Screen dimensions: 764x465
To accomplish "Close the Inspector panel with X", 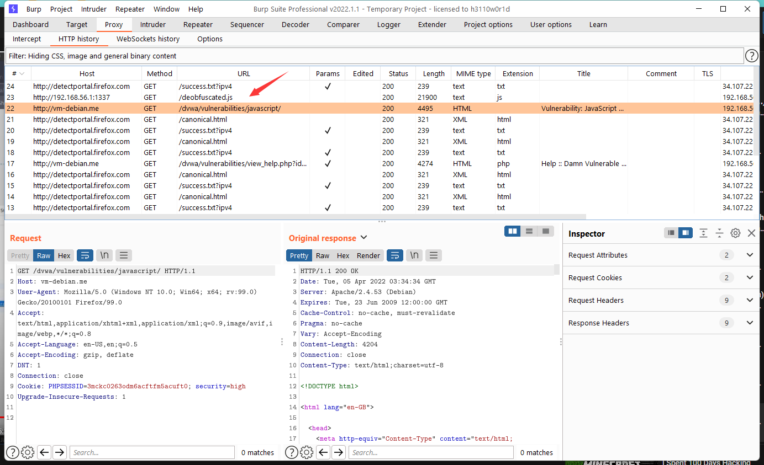I will (x=751, y=233).
